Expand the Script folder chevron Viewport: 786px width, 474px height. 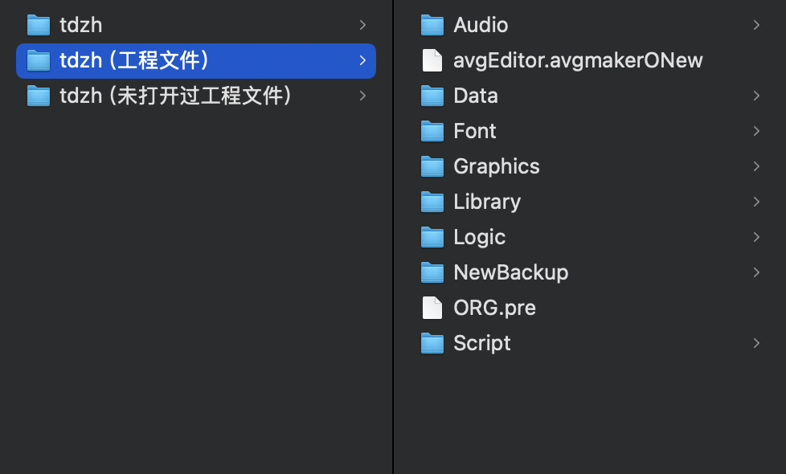(756, 343)
